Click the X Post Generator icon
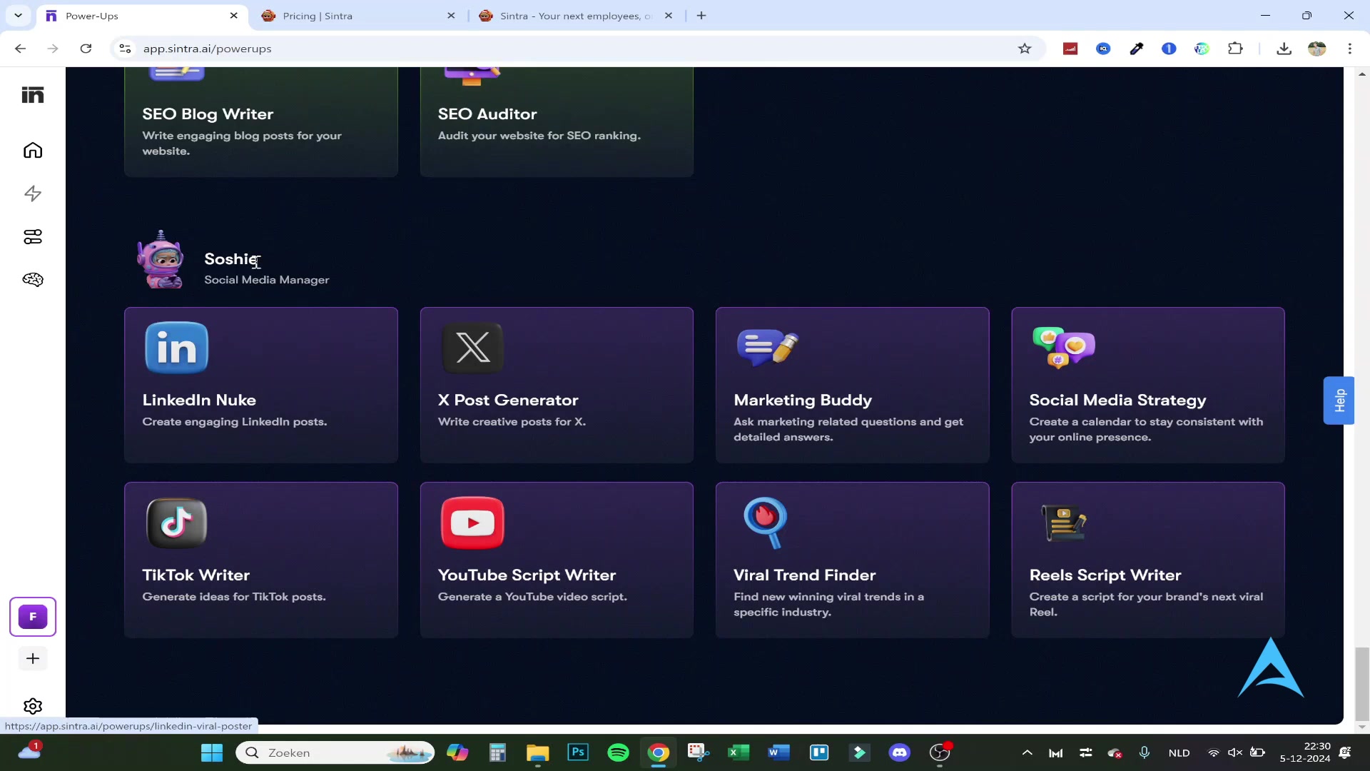 pyautogui.click(x=472, y=348)
